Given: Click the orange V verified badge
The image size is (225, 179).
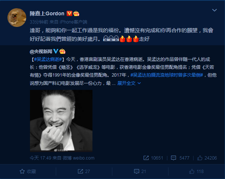Looking at the screenshot, I should click(70, 13).
